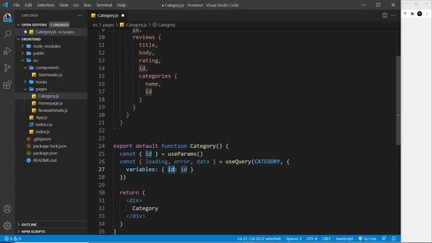432x243 pixels.
Task: Click line and column indicator in status bar
Action: point(259,238)
